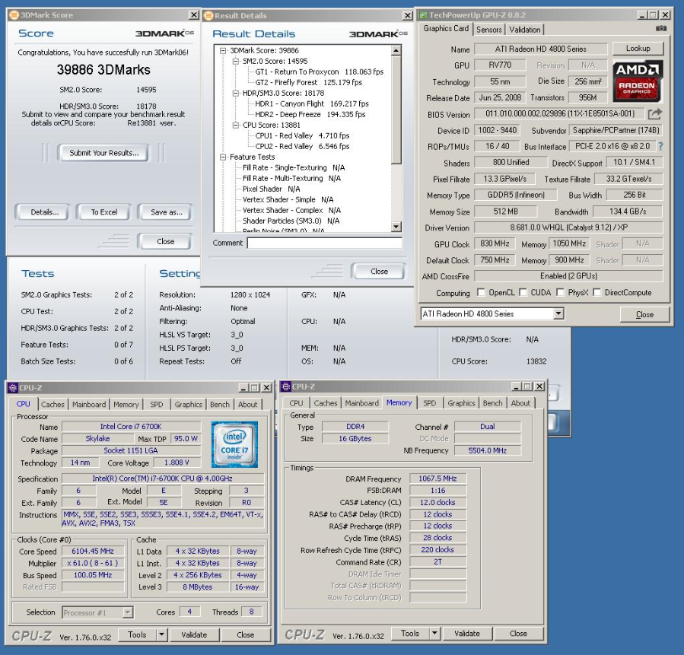Select GT1 - Return To Proxycon row
This screenshot has width=684, height=655.
319,72
